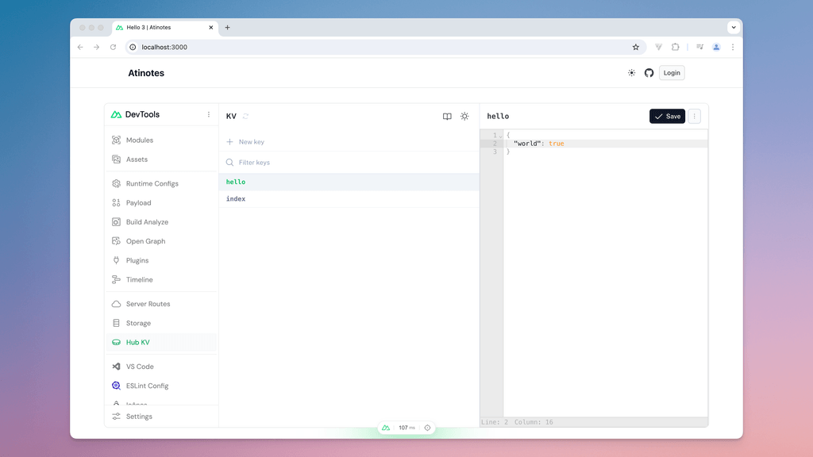813x457 pixels.
Task: Open VS Code integration tab
Action: pyautogui.click(x=140, y=367)
